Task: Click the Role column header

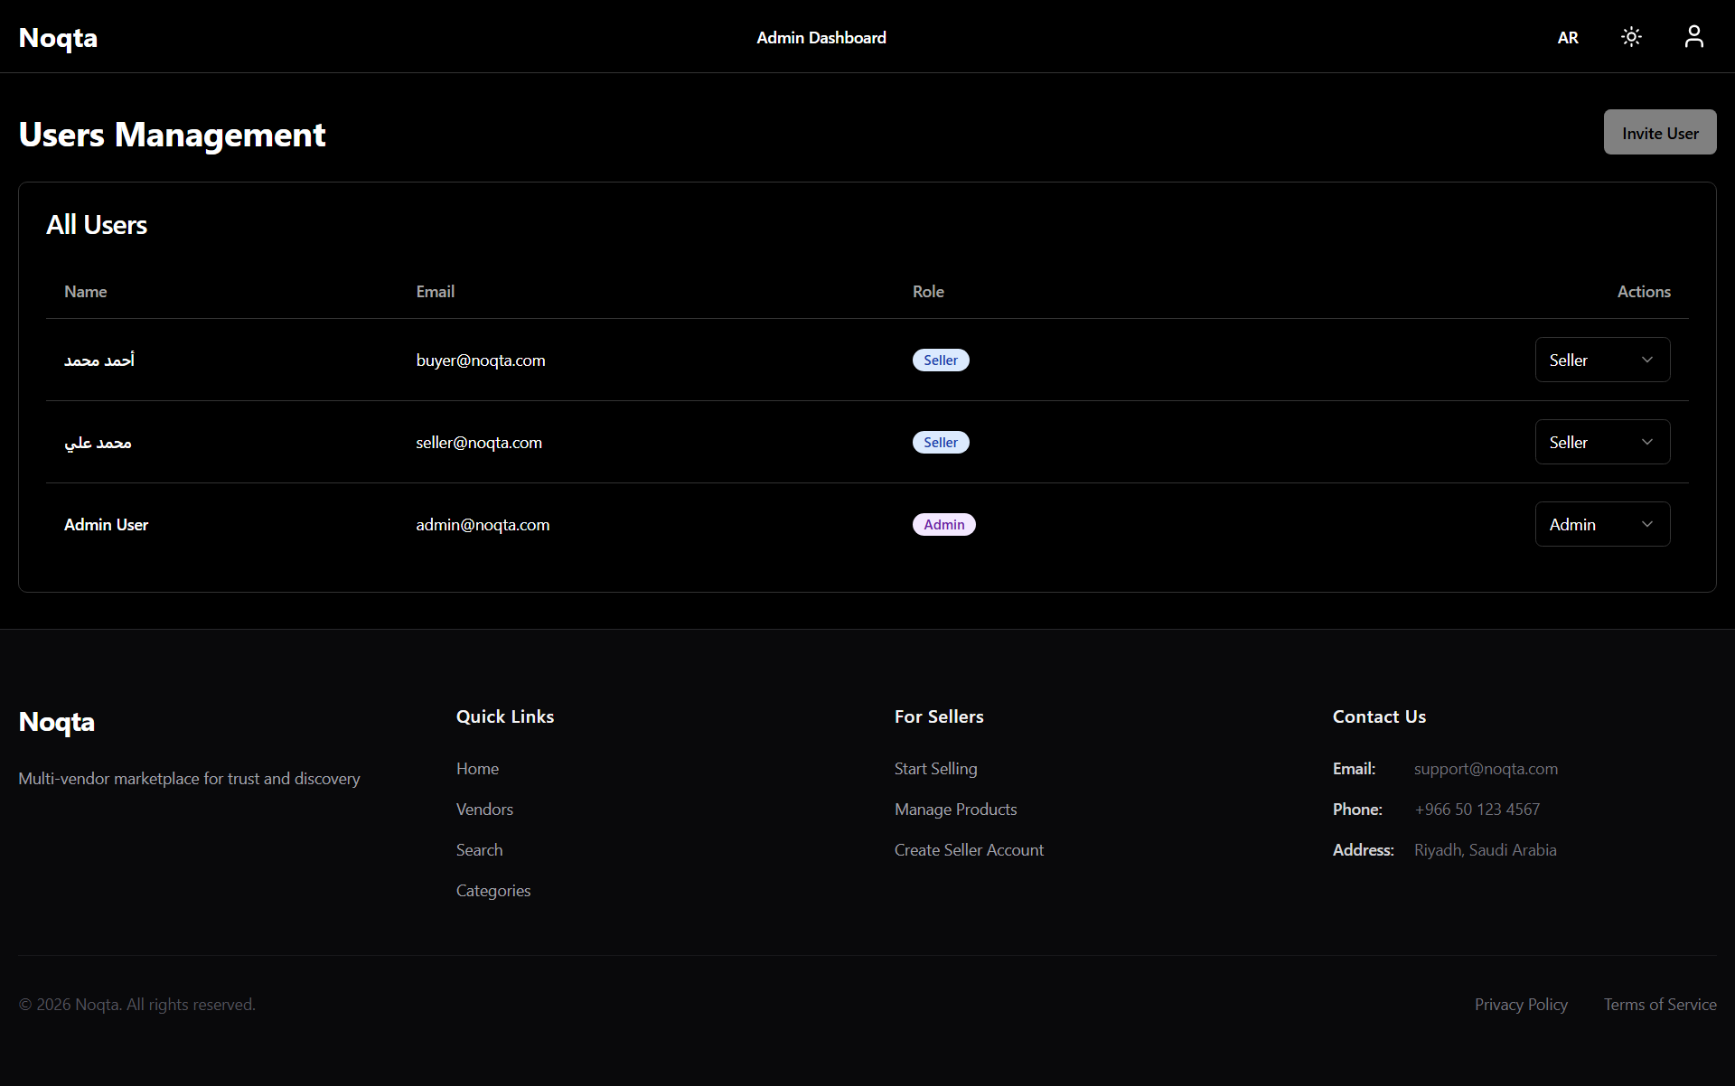Action: pyautogui.click(x=928, y=291)
